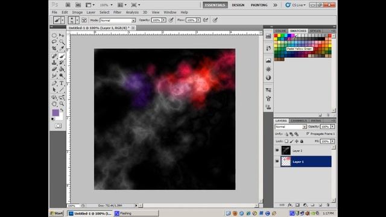The image size is (386, 217).
Task: Select the Paint Bucket tool
Action: pos(62,69)
